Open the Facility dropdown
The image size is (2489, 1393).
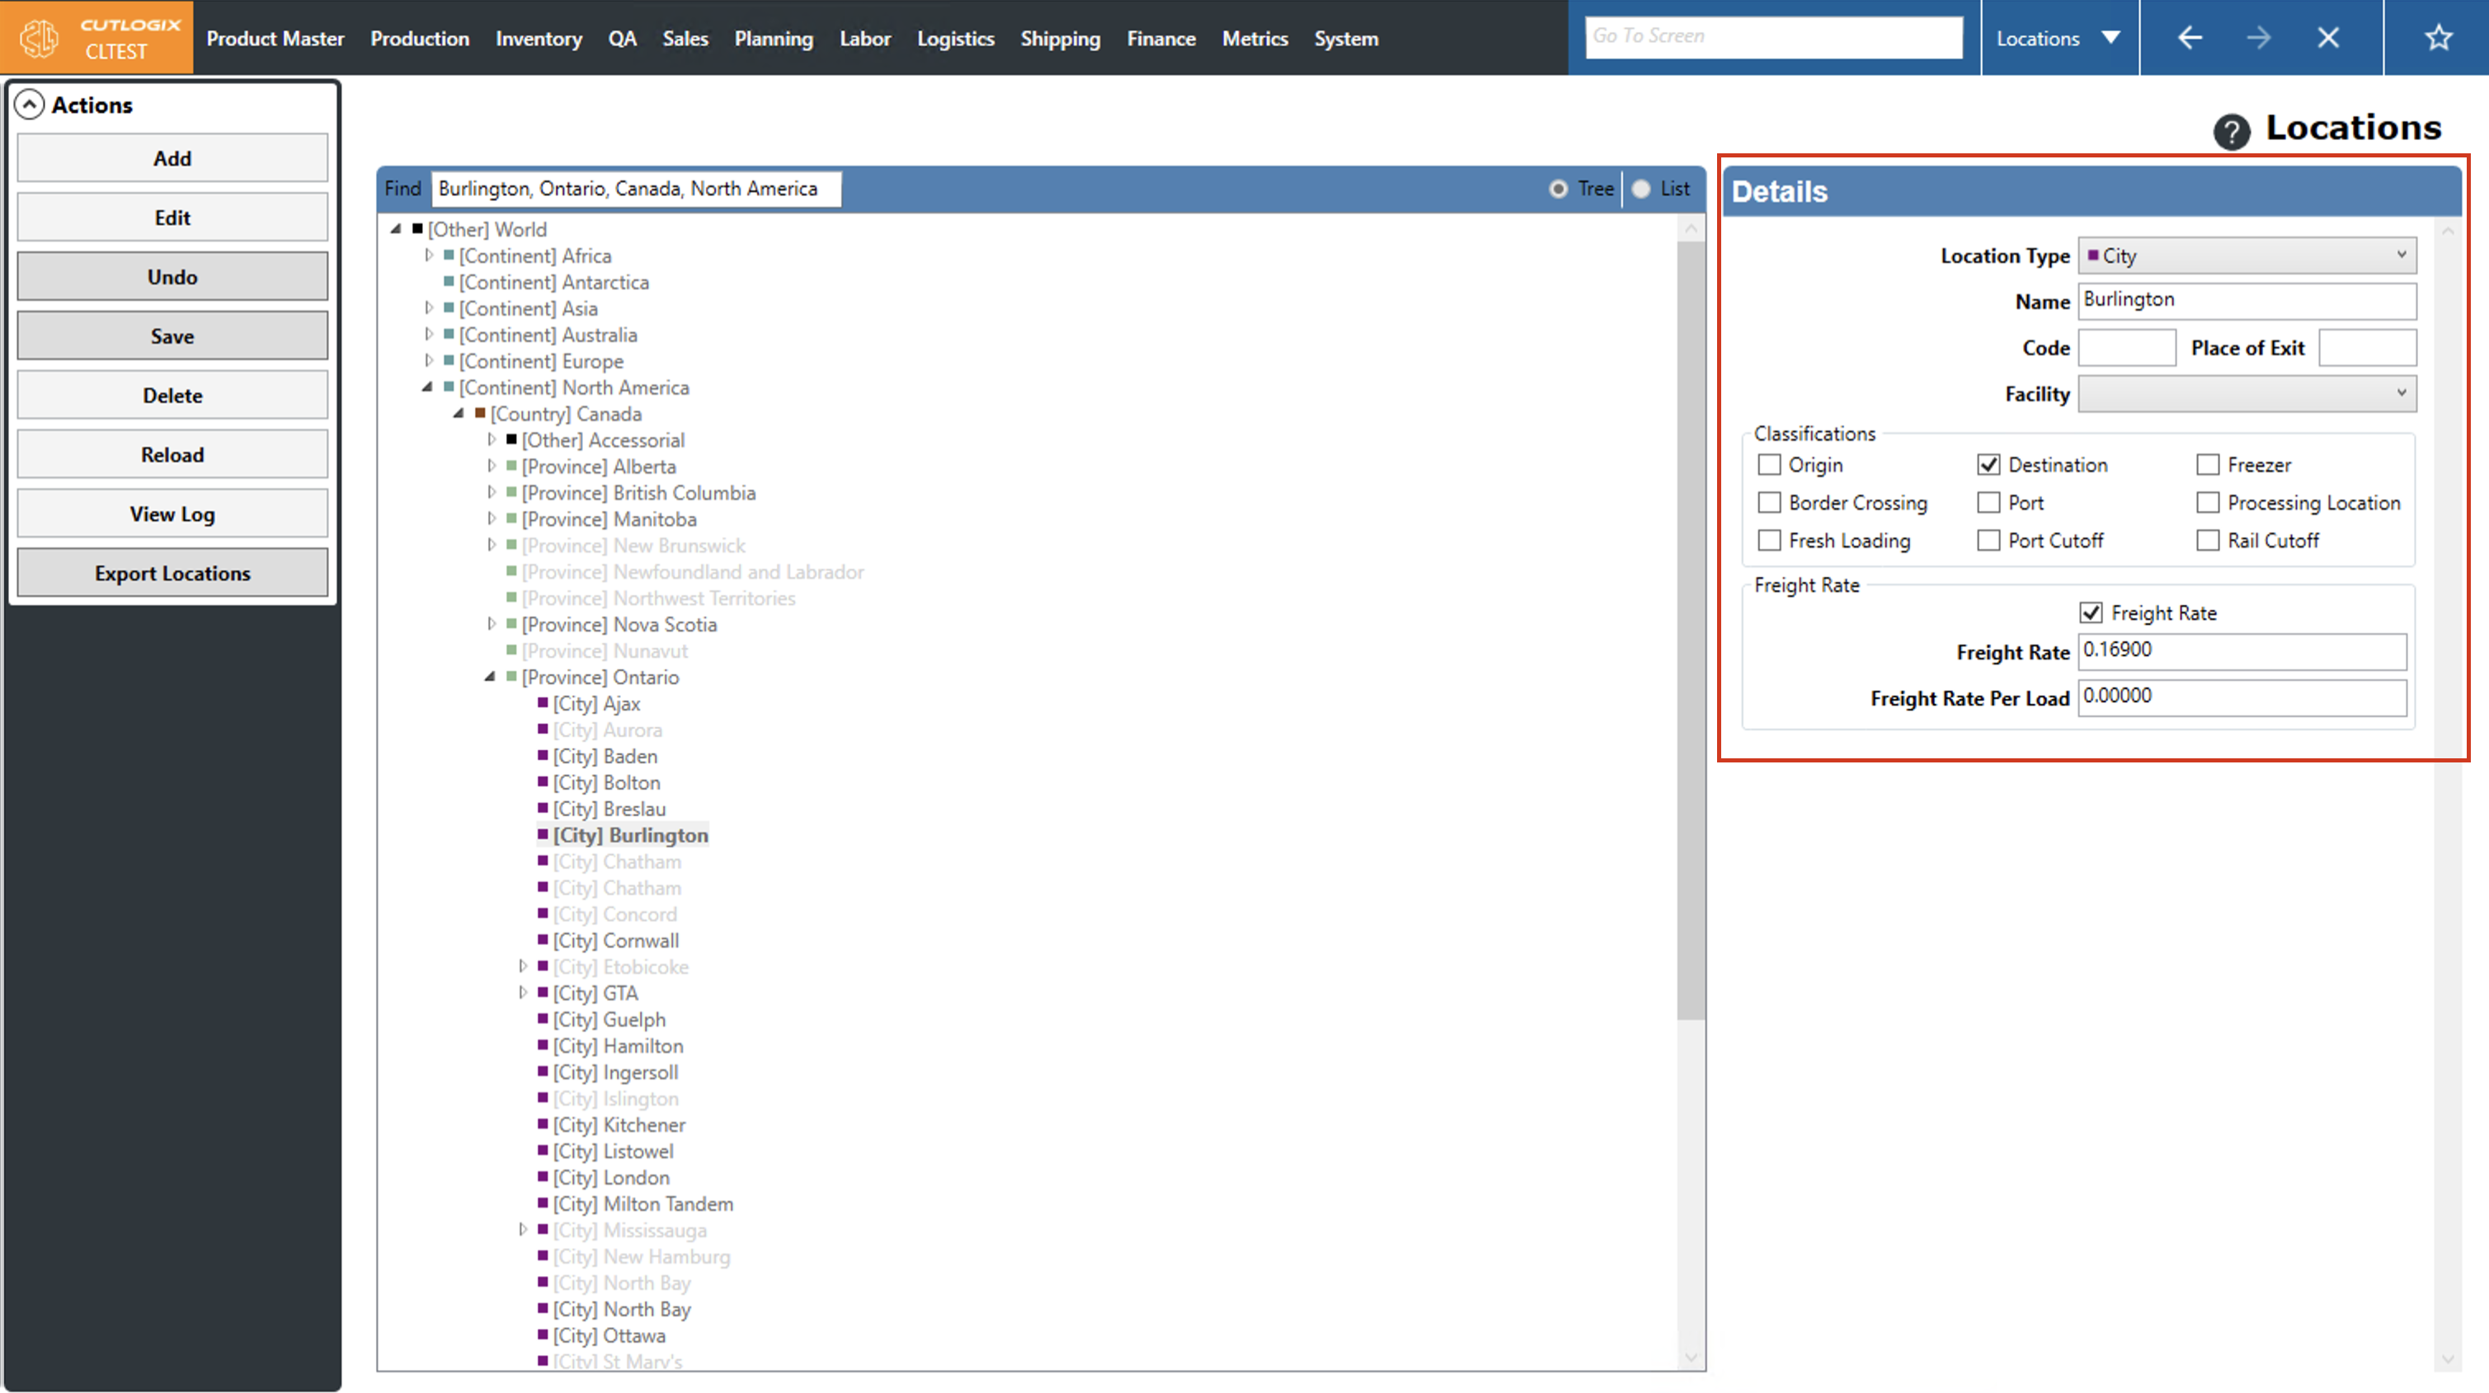pyautogui.click(x=2247, y=394)
